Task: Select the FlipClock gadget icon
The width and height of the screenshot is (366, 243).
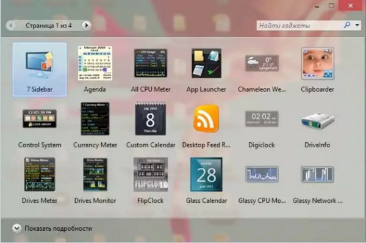Action: pyautogui.click(x=151, y=174)
